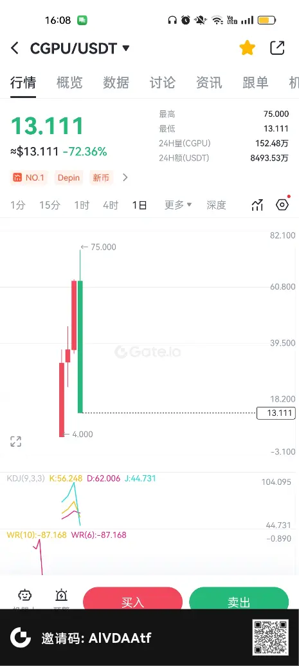
Task: Select the 4时 timeframe
Action: tap(111, 205)
